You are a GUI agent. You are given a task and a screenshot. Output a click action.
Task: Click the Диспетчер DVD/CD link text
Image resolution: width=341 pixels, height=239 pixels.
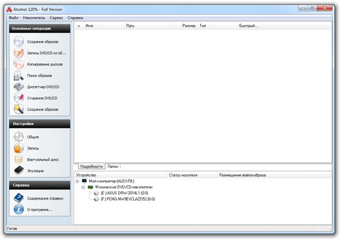43,87
